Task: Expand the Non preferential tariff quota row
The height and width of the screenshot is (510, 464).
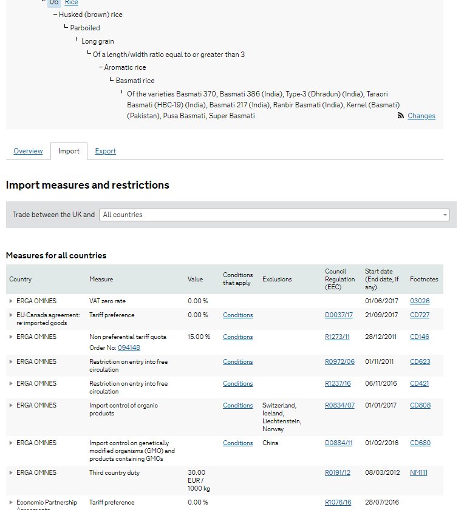Action: [x=11, y=337]
